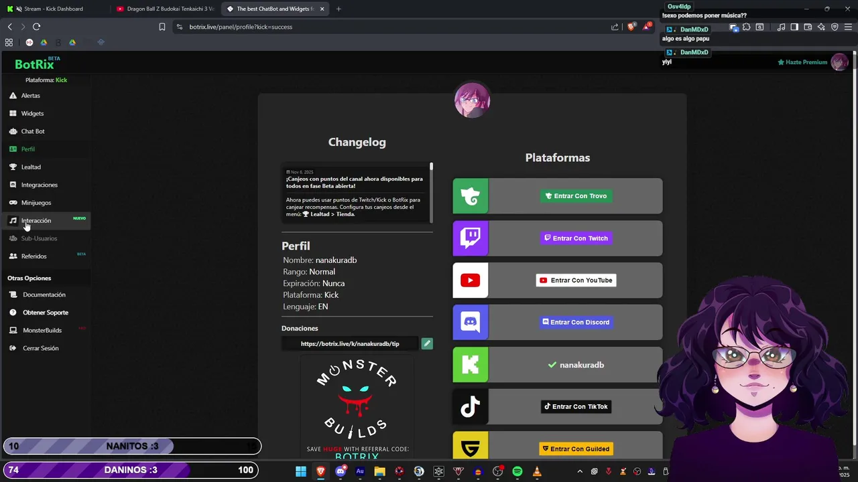
Task: Click Entrar Con Trovo button
Action: 576,196
